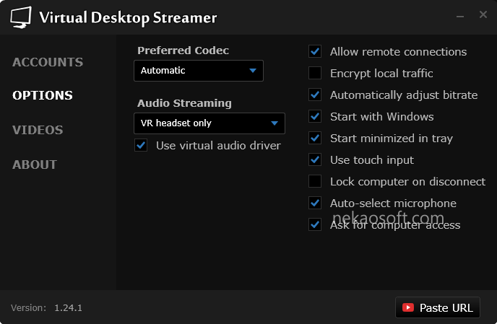Viewport: 497px width, 324px height.
Task: Click the Audio Streaming heading
Action: [x=184, y=103]
